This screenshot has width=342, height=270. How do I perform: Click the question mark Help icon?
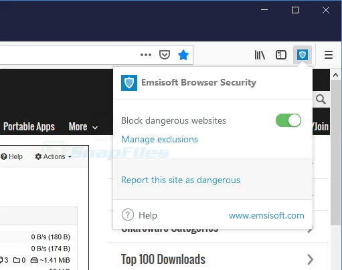click(x=128, y=215)
